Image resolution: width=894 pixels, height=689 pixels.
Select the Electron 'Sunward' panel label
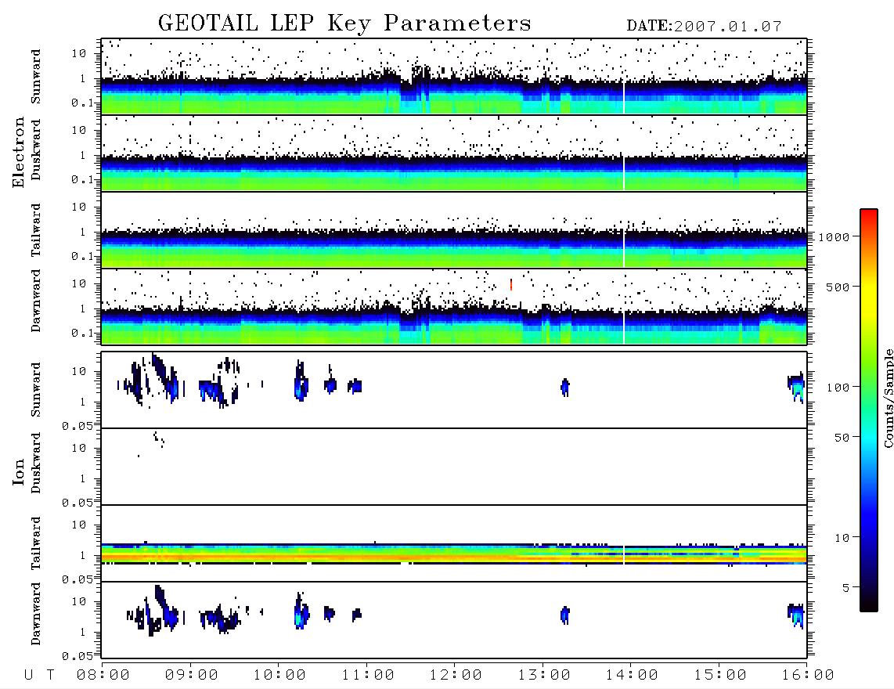coord(36,77)
